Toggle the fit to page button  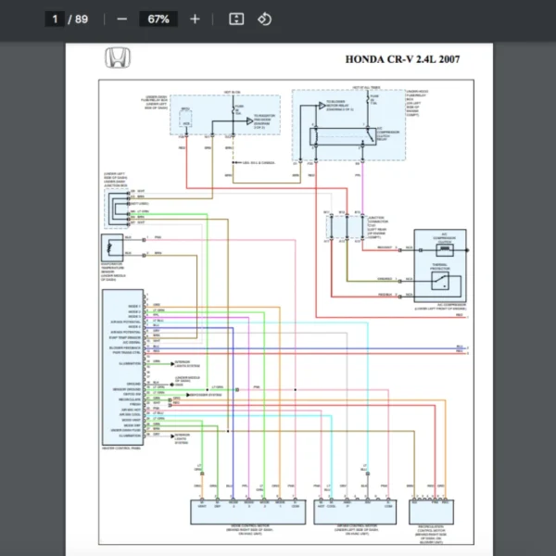click(236, 19)
